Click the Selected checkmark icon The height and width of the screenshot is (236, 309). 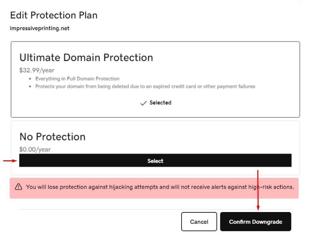pyautogui.click(x=143, y=103)
